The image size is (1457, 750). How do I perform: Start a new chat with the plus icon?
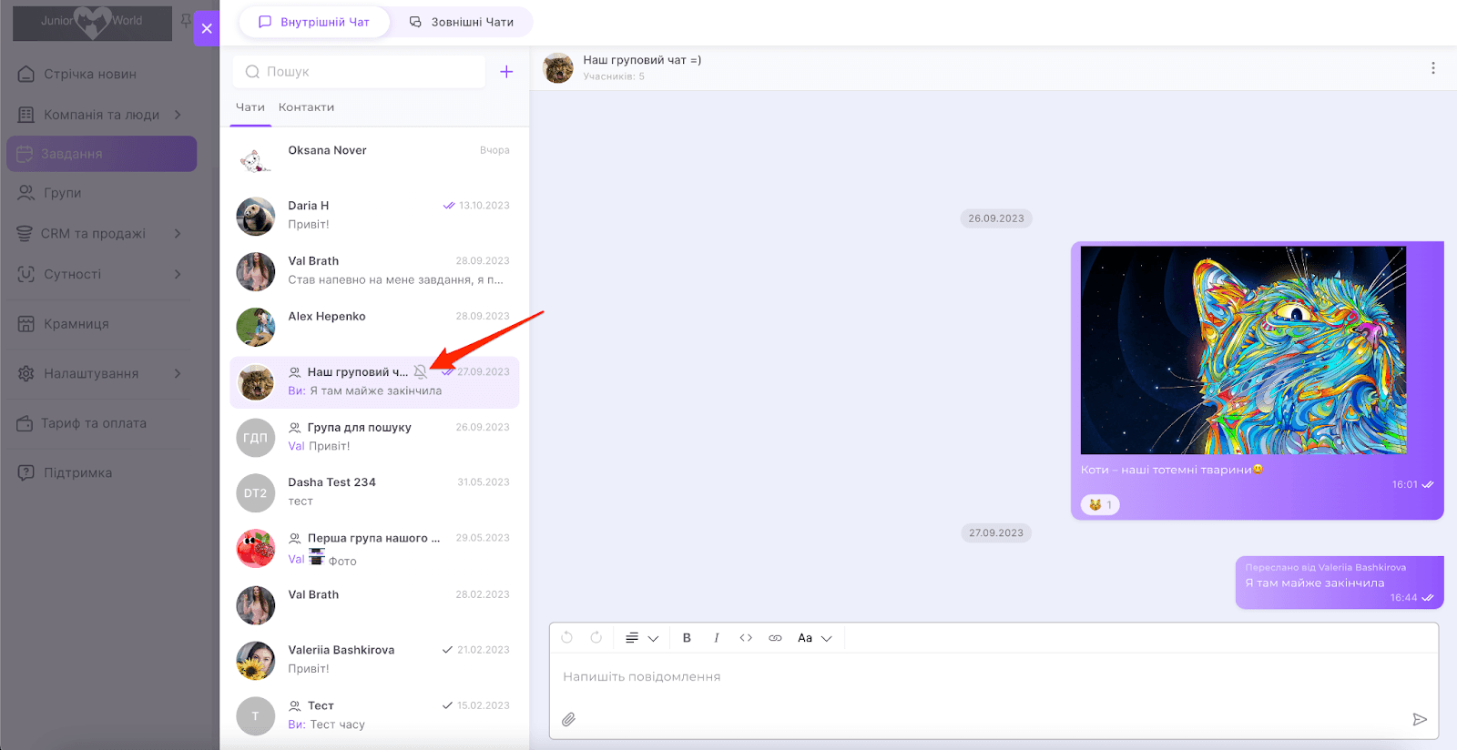tap(506, 72)
